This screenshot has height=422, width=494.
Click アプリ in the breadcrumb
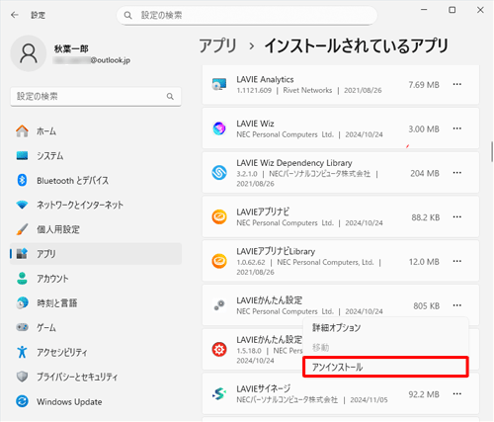(218, 45)
